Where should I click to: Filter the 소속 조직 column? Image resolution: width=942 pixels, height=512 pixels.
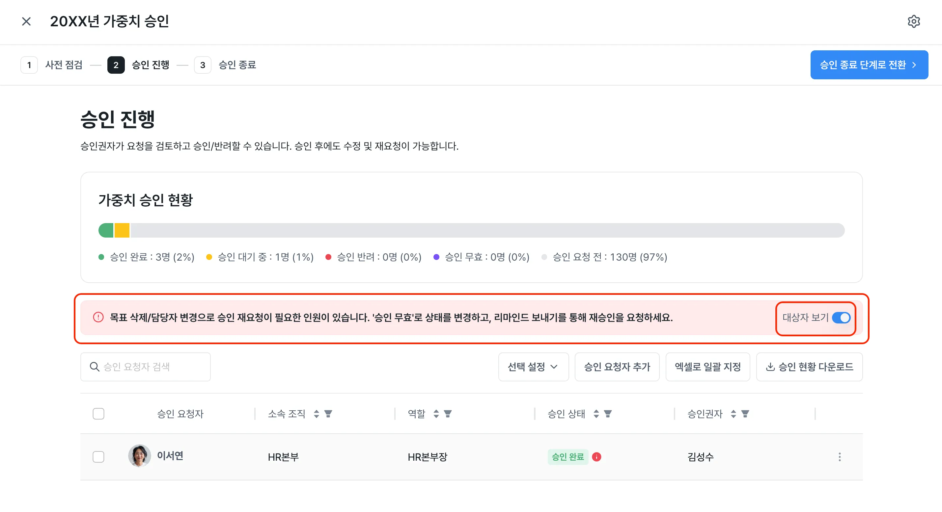pyautogui.click(x=328, y=414)
